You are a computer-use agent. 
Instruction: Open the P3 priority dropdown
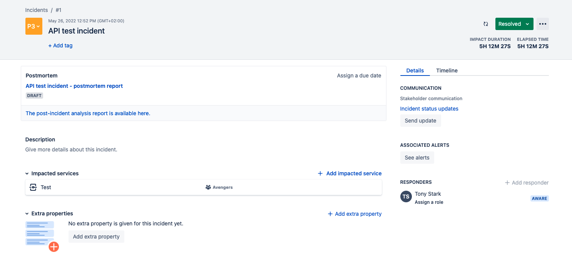(33, 26)
